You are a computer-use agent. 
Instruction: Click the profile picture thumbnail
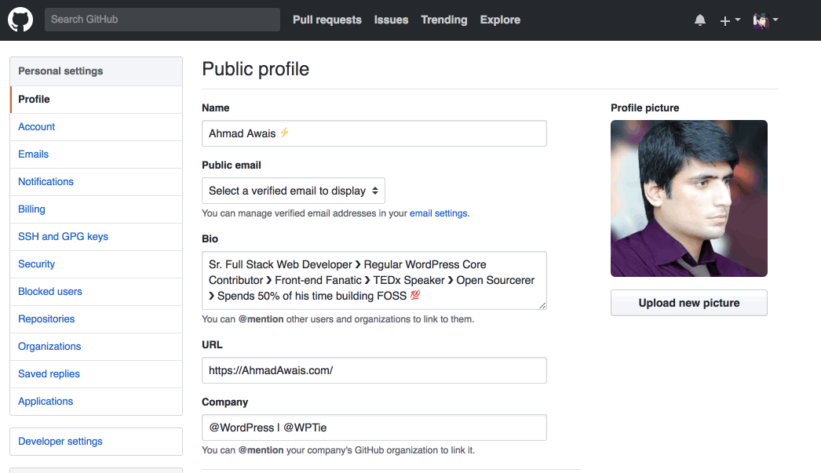point(688,198)
